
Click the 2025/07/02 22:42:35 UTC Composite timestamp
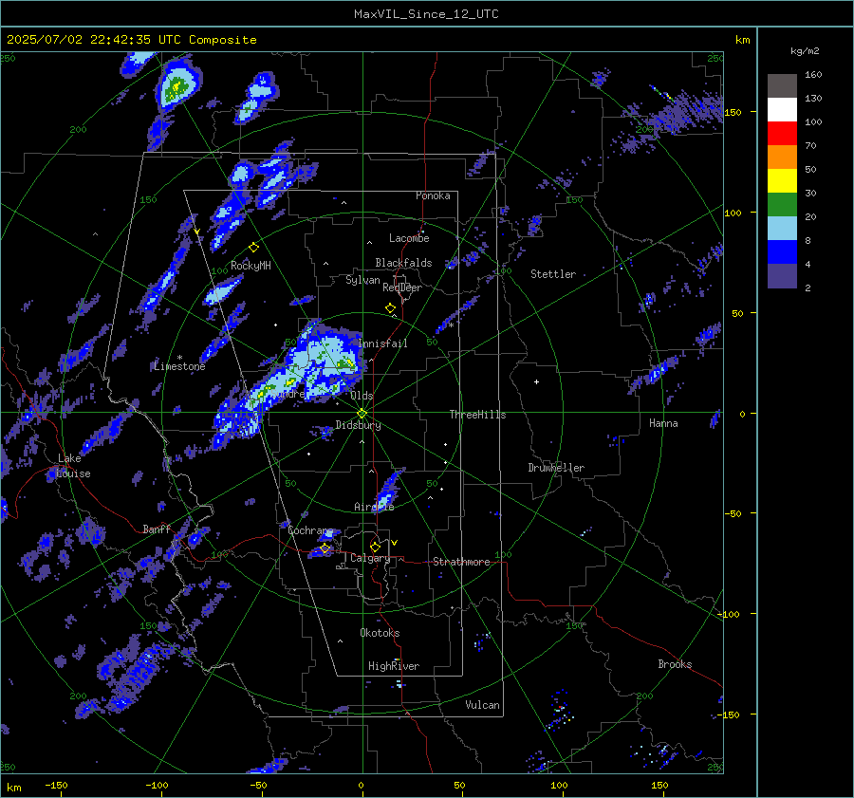(131, 40)
